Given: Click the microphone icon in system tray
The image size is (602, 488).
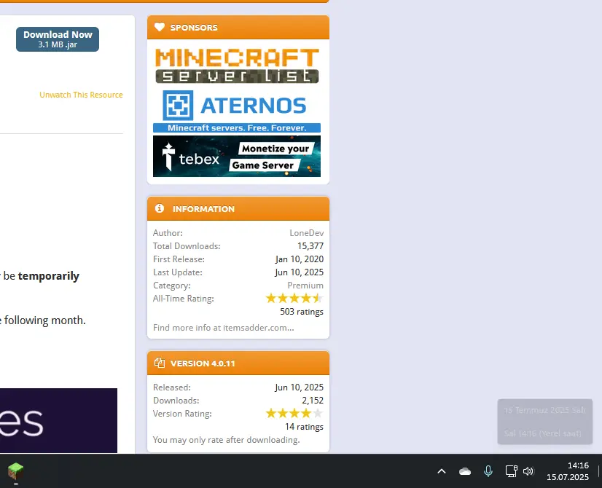Looking at the screenshot, I should tap(488, 471).
